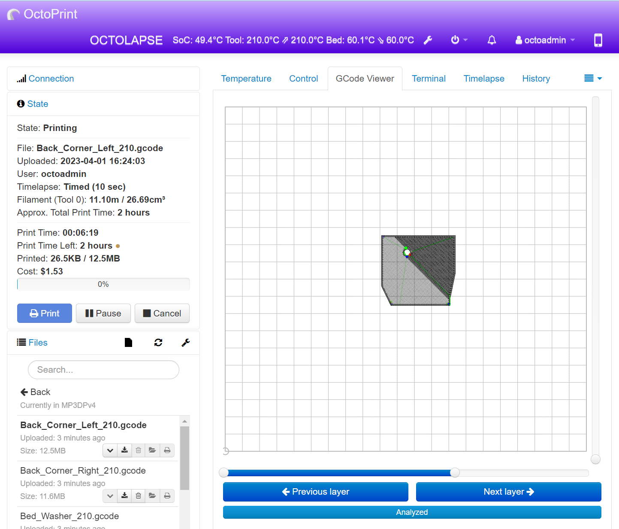Click the mobile phone view icon
The height and width of the screenshot is (529, 619).
point(598,40)
